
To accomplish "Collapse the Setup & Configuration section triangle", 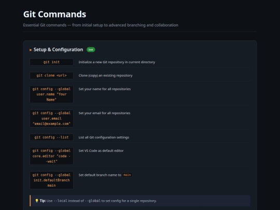I will coord(31,50).
